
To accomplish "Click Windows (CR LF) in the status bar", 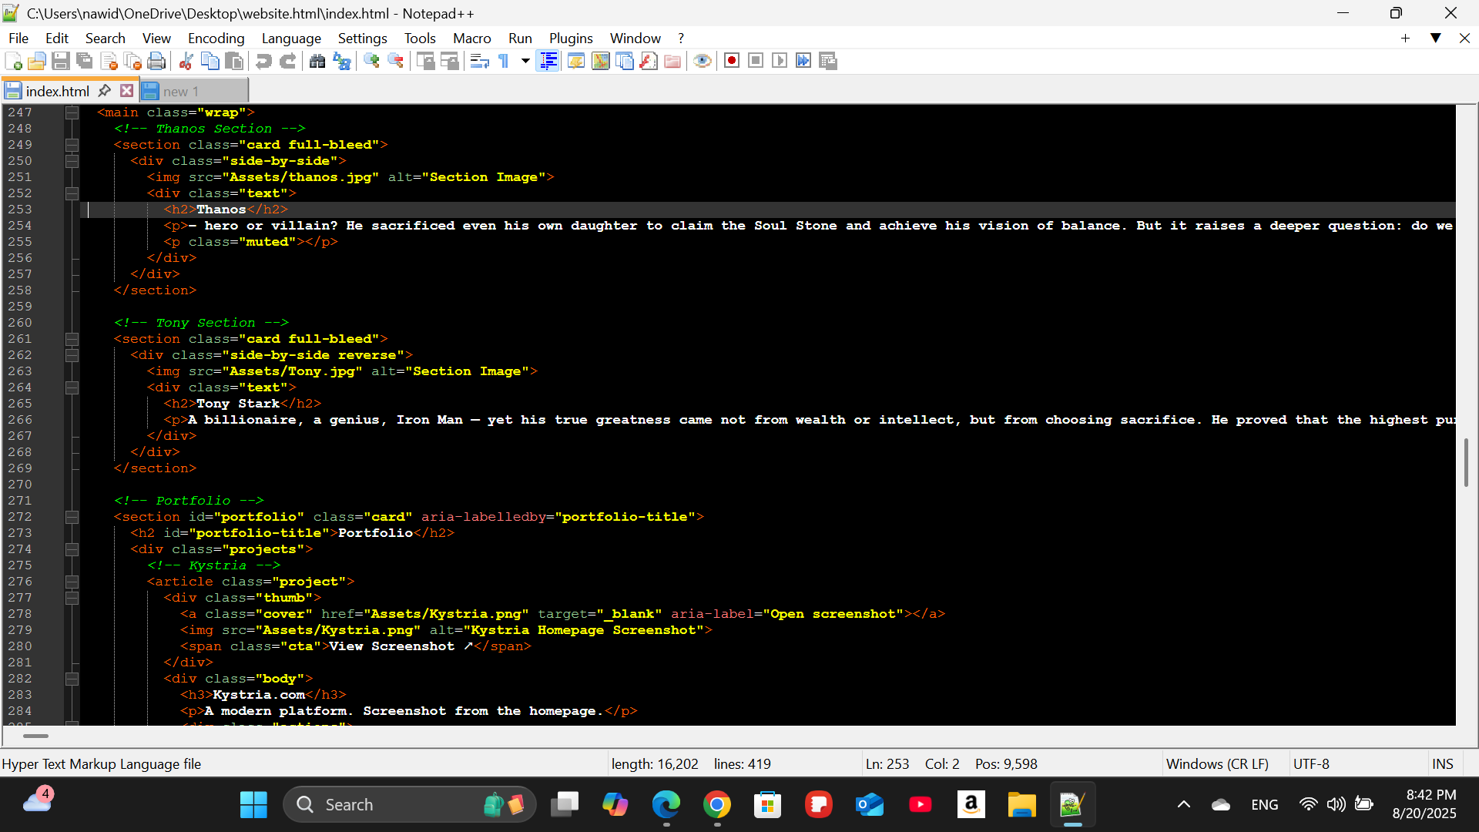I will 1217,763.
